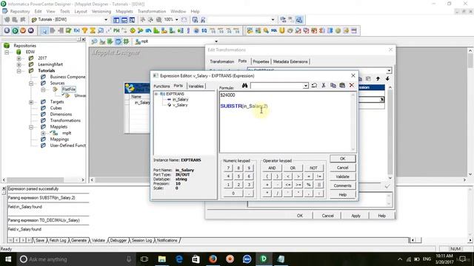Click the SQ source qualifier toolbar icon

[x=204, y=30]
